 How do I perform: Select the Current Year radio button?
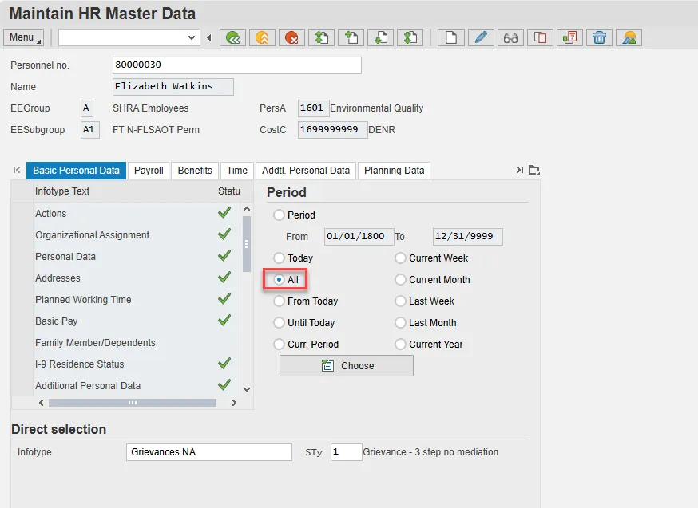tap(401, 344)
